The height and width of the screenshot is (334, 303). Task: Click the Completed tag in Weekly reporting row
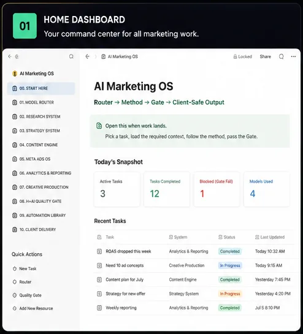(230, 308)
